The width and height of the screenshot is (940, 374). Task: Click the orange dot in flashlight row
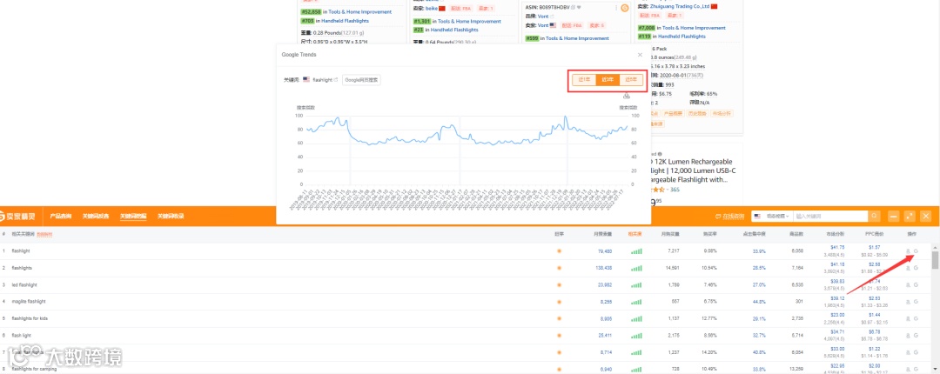(560, 251)
